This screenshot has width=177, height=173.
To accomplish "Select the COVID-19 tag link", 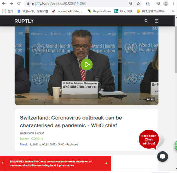I will (37, 139).
